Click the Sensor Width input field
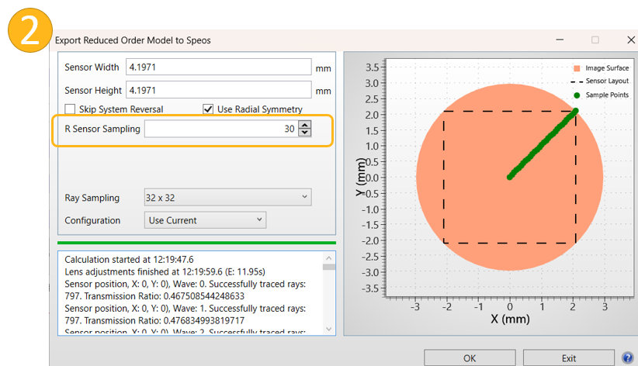The width and height of the screenshot is (638, 366). tap(219, 67)
